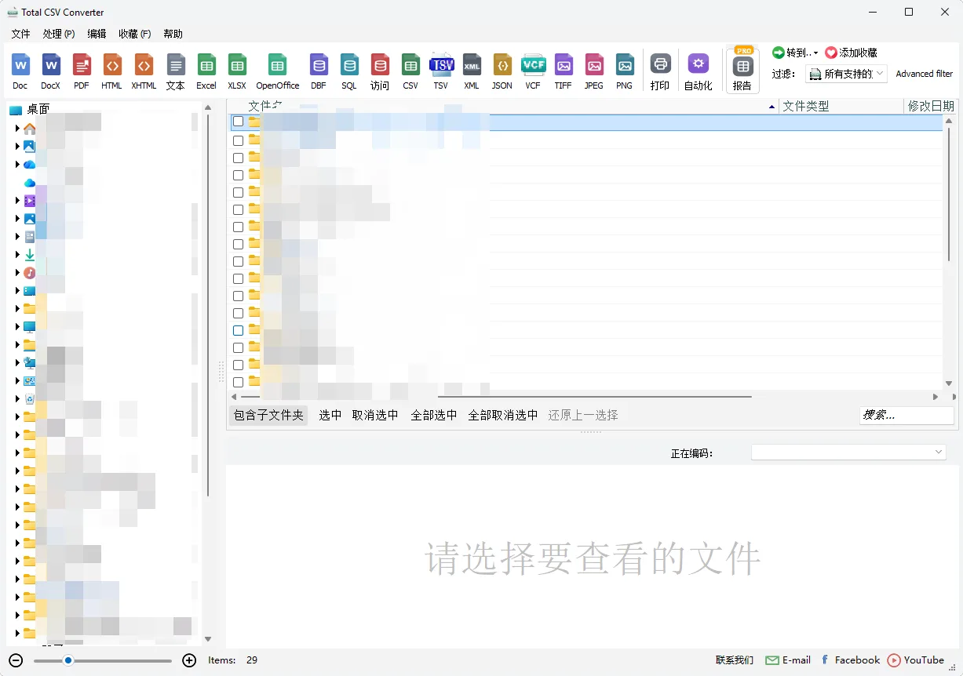Screen dimensions: 963x676
Task: Click the 添加收藏 heart icon
Action: click(x=831, y=53)
